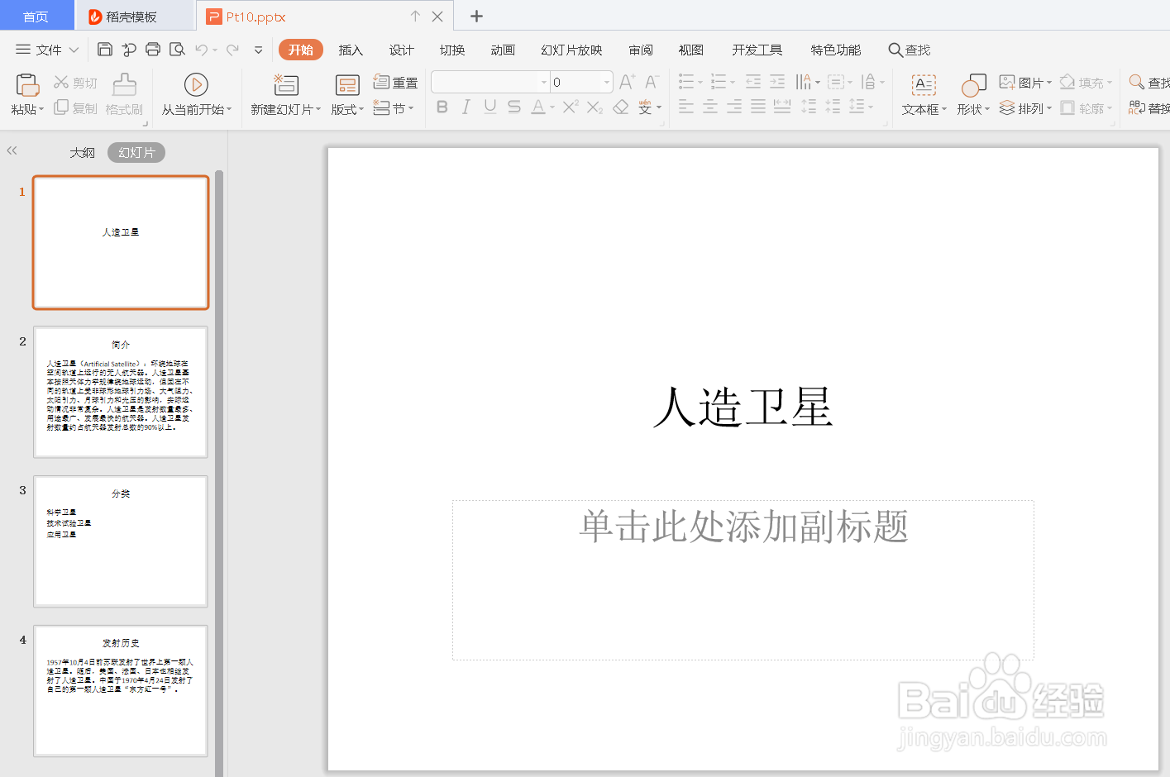
Task: Open the 文件 menu dropdown arrow
Action: click(74, 50)
